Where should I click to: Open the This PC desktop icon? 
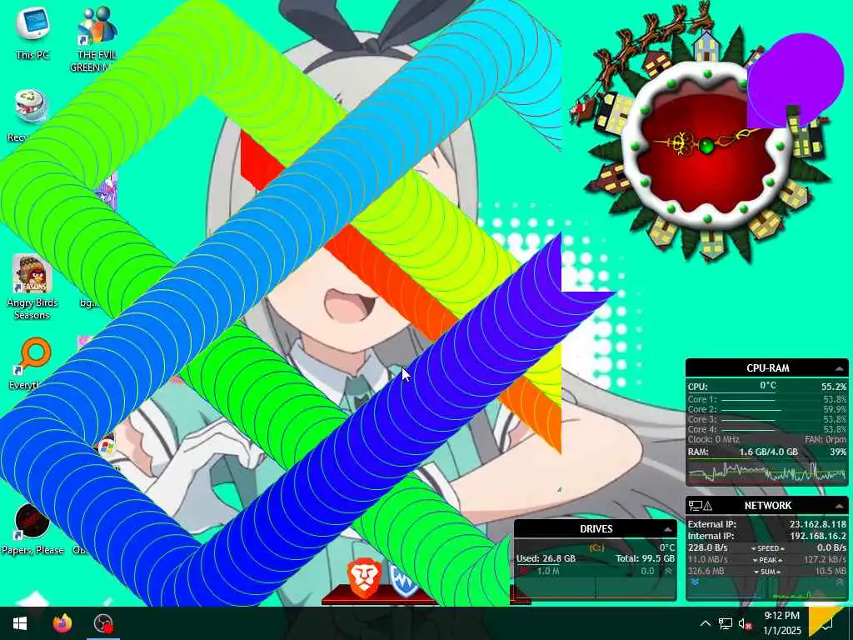pos(32,32)
